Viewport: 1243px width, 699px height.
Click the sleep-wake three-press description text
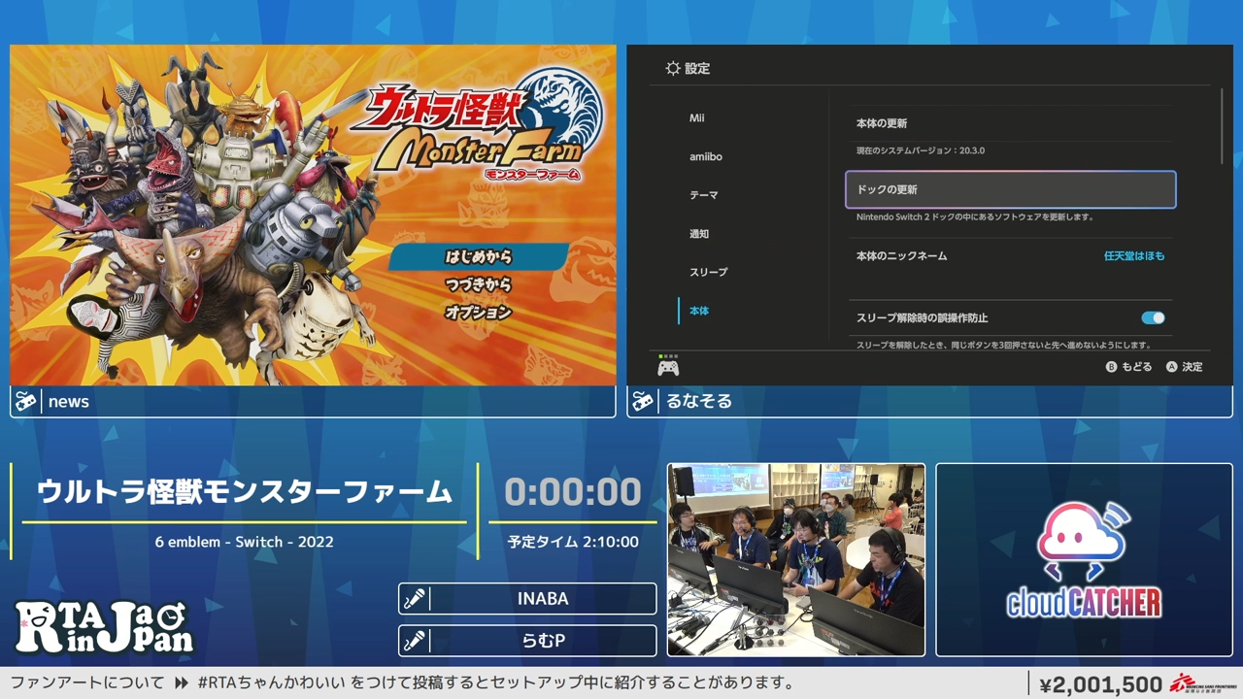click(1004, 345)
